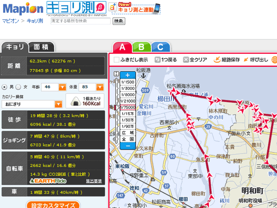Screen dimensions: 277x208
Task: Zoom in with the plus button
Action: click(128, 75)
